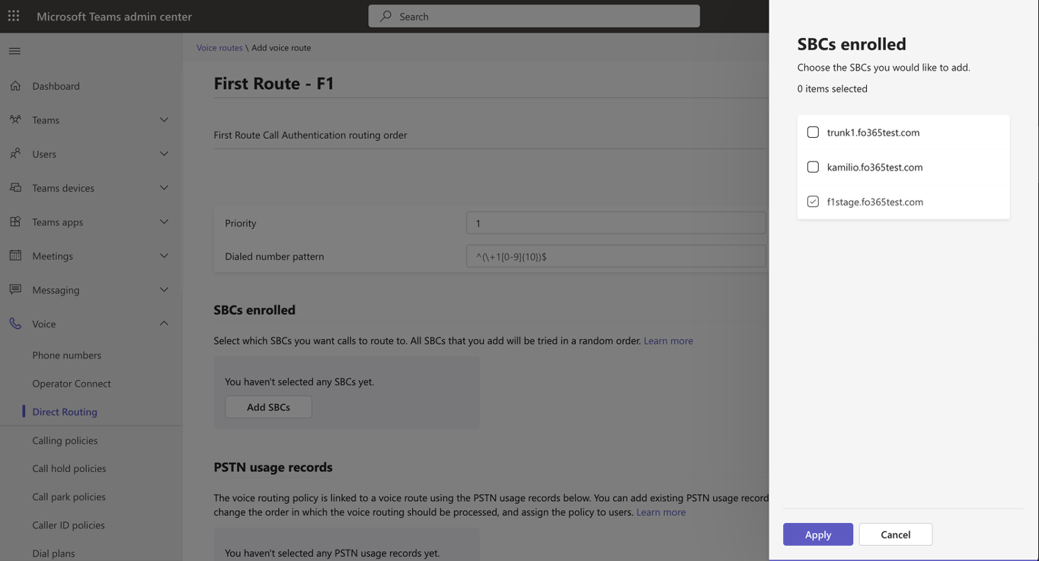Expand the Teams devices chevron
Image resolution: width=1039 pixels, height=561 pixels.
click(x=164, y=187)
